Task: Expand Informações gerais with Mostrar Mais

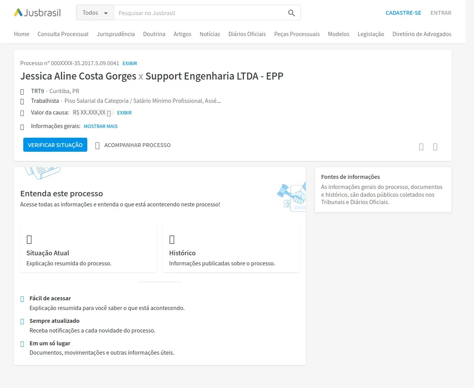Action: (100, 126)
